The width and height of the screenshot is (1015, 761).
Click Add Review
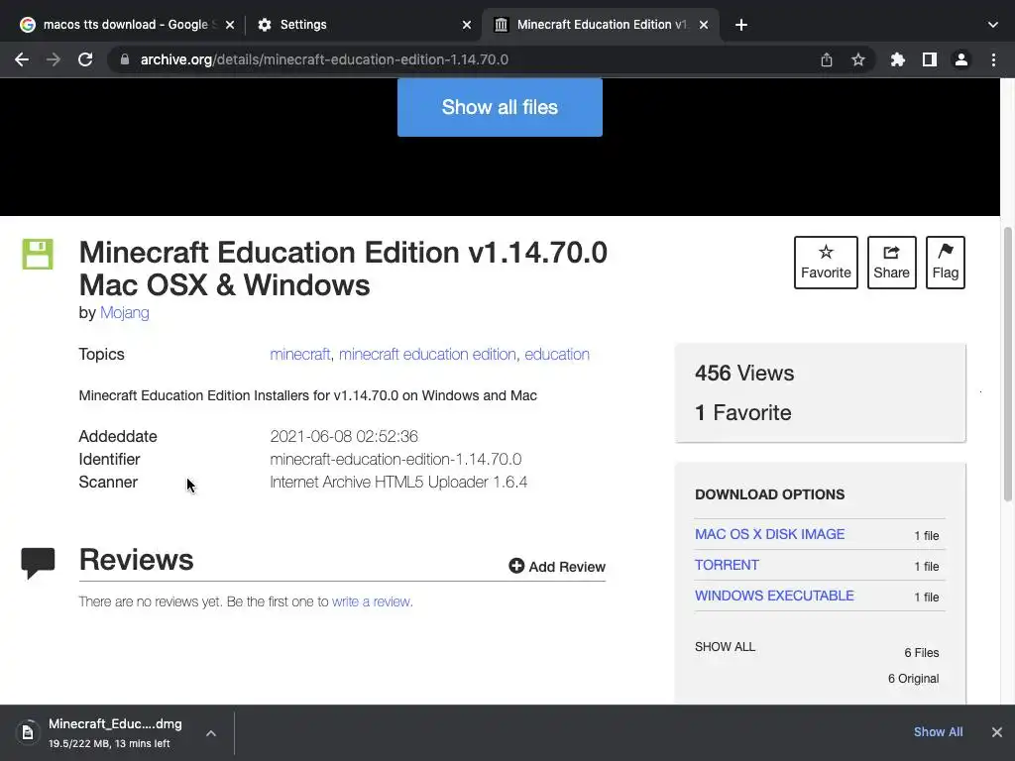(x=557, y=566)
